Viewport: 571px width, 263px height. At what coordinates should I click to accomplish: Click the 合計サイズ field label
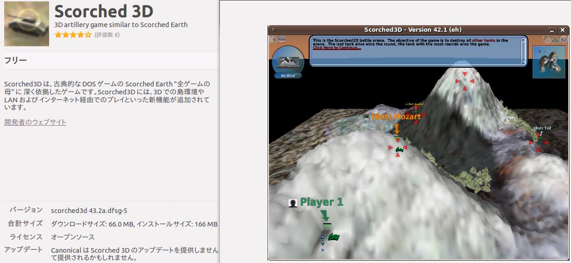(25, 223)
